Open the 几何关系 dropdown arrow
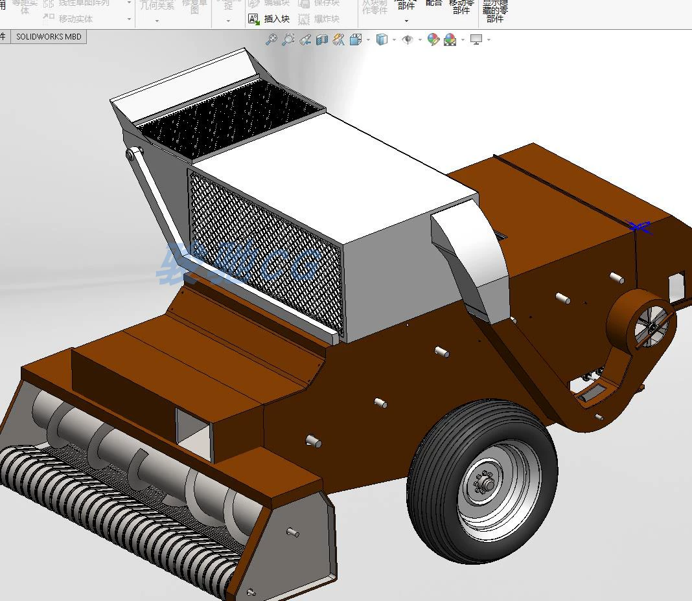Screen dimensions: 692x601 [157, 21]
